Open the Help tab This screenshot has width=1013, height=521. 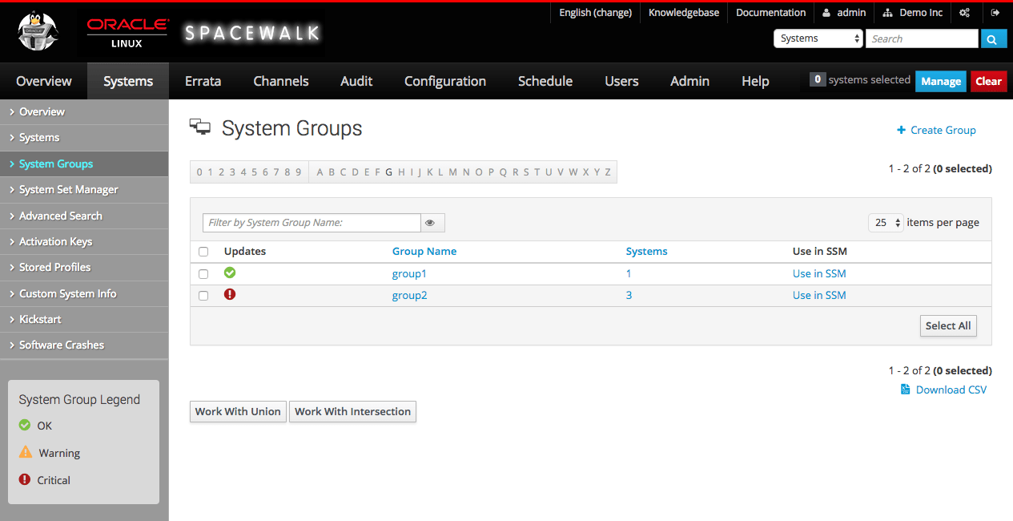click(755, 81)
